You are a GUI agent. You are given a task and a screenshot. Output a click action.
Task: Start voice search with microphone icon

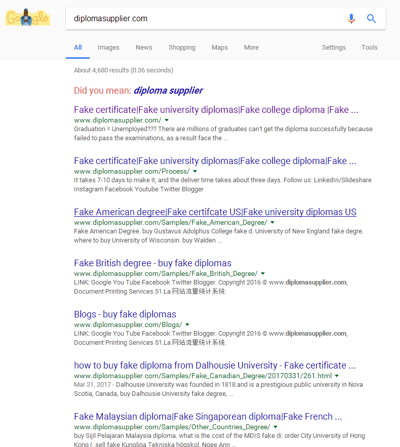[x=351, y=19]
